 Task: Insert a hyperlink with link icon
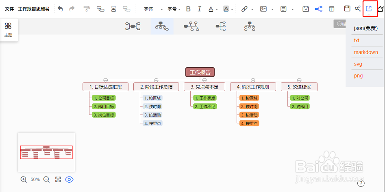click(244, 9)
